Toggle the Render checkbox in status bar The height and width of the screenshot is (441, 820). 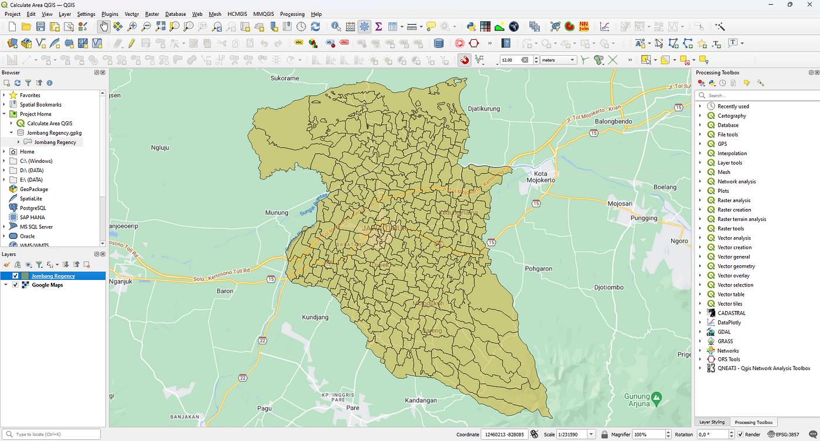pos(741,434)
